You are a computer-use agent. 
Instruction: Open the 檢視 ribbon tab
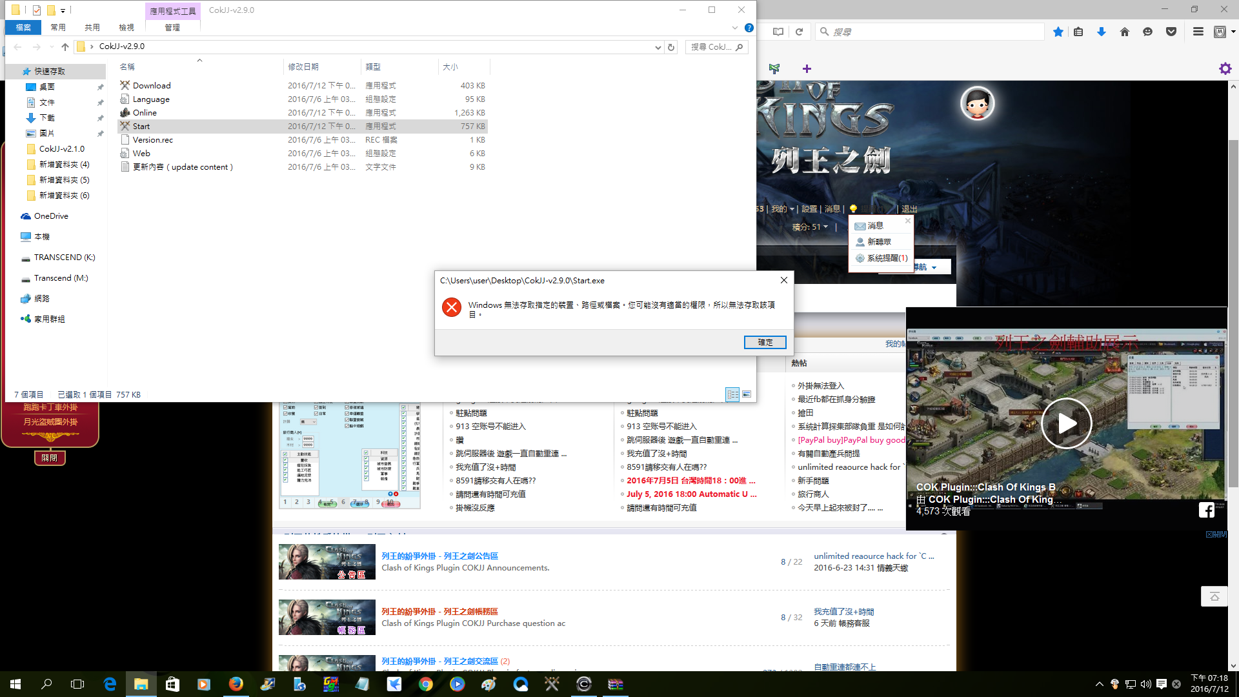pyautogui.click(x=126, y=27)
